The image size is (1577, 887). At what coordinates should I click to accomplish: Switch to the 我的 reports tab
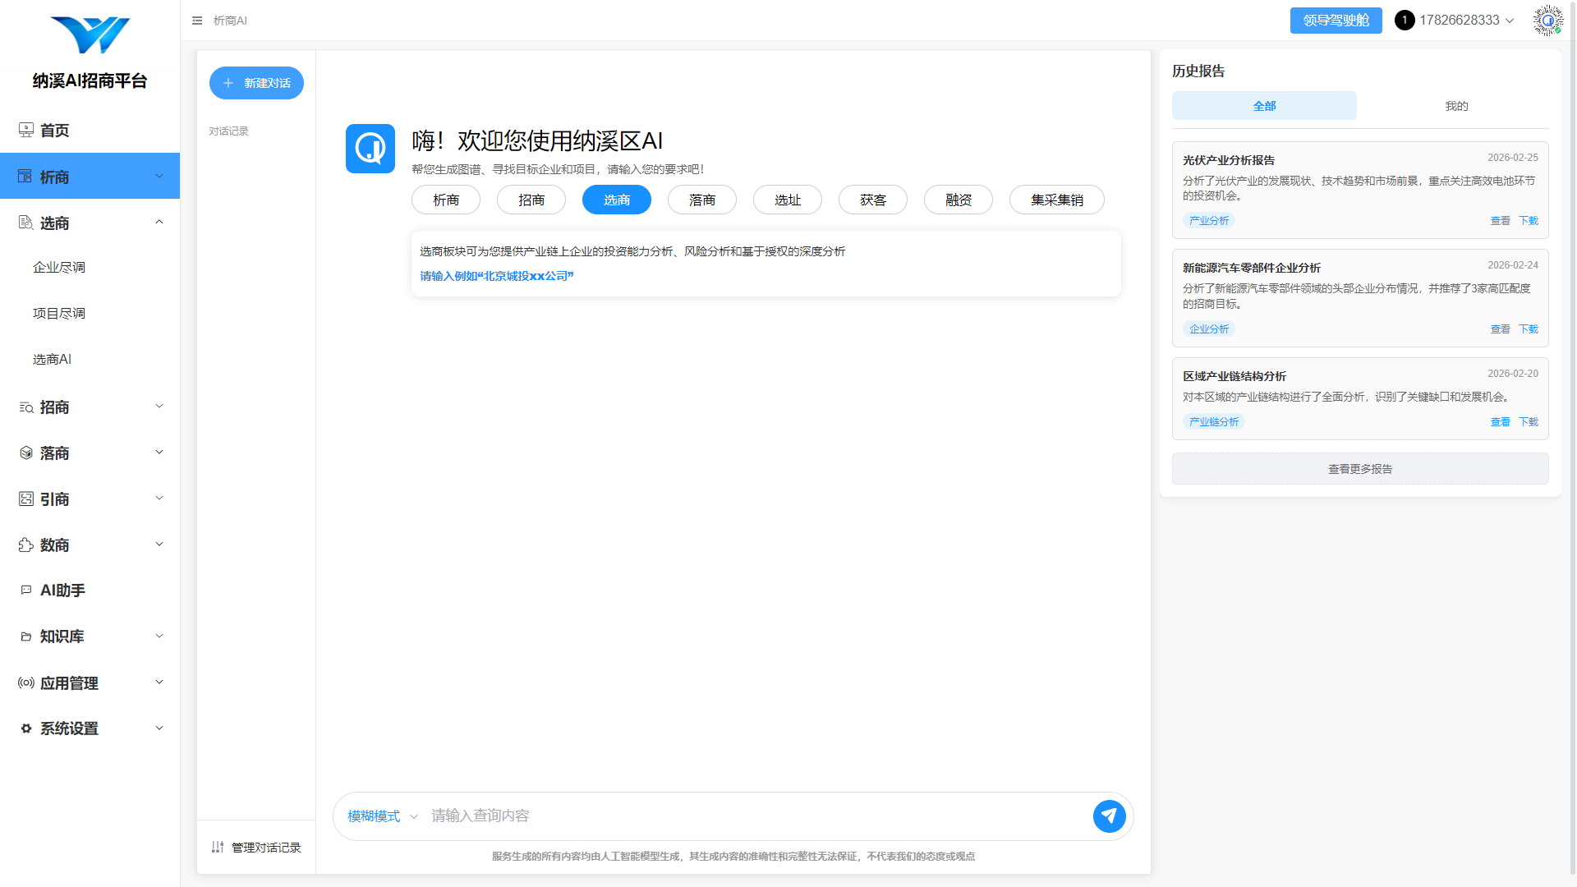point(1455,105)
